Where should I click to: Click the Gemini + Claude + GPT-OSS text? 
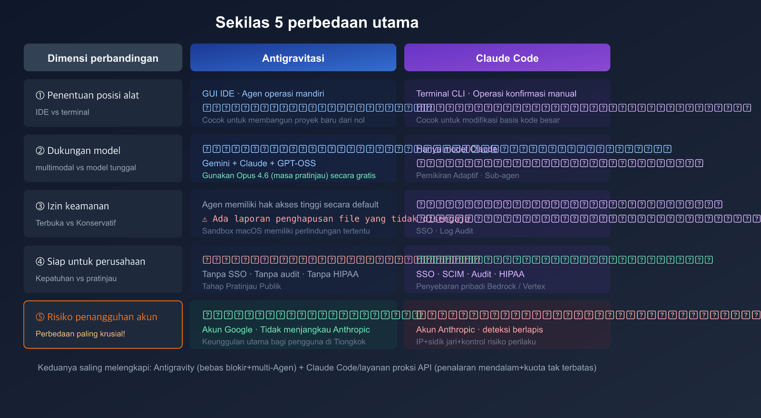[x=259, y=163]
